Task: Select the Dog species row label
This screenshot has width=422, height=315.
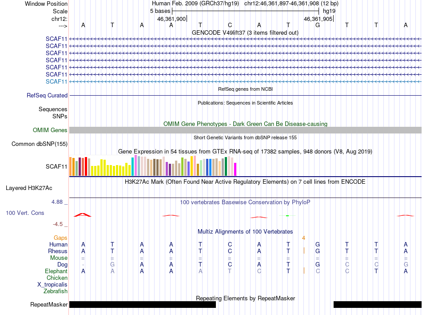Action: click(x=62, y=265)
